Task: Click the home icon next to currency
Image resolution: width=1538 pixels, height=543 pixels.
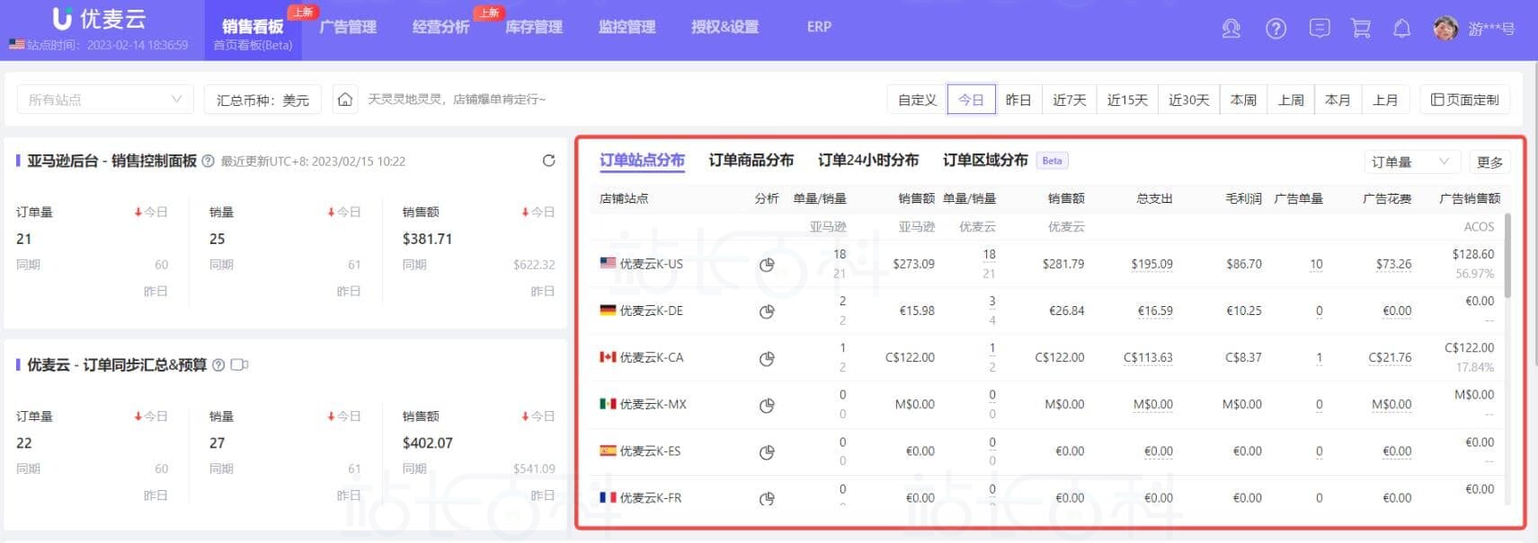Action: pyautogui.click(x=345, y=100)
